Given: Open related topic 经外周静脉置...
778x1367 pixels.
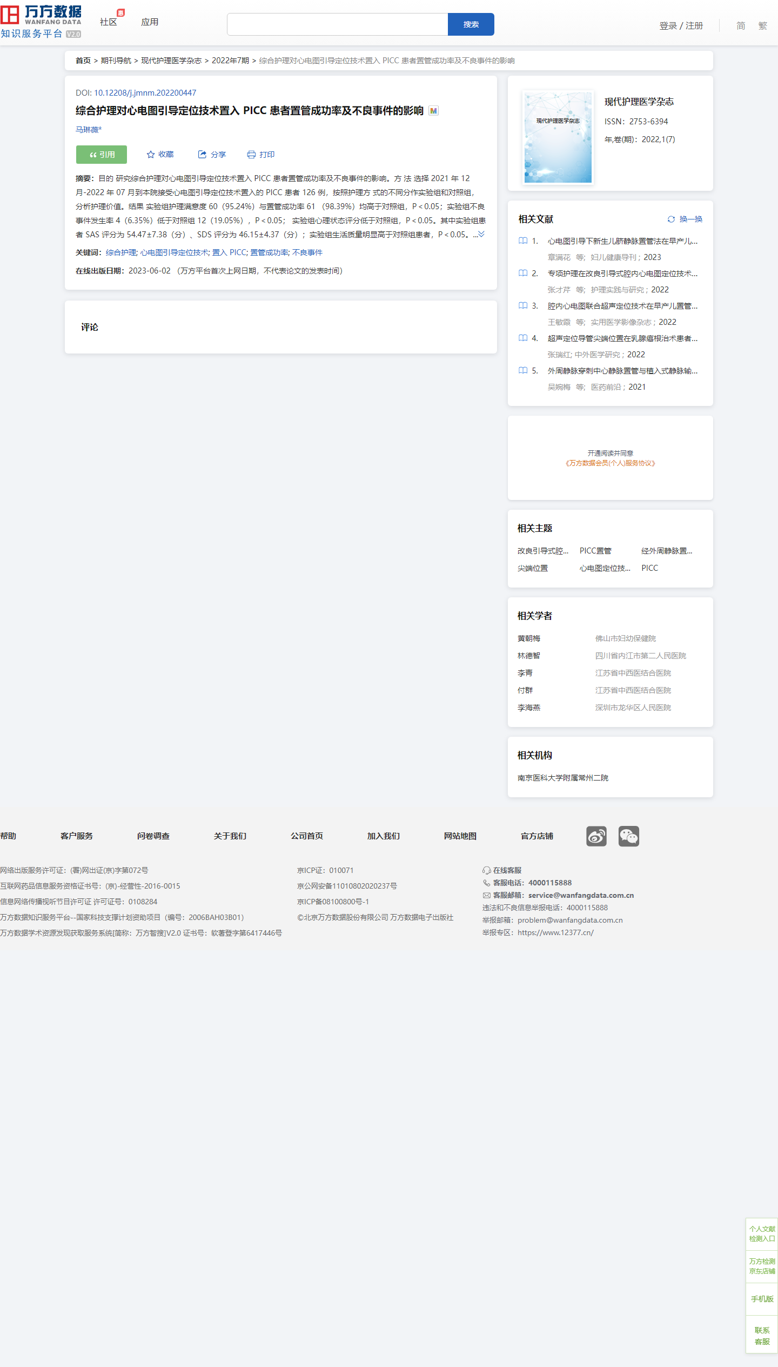Looking at the screenshot, I should 667,551.
